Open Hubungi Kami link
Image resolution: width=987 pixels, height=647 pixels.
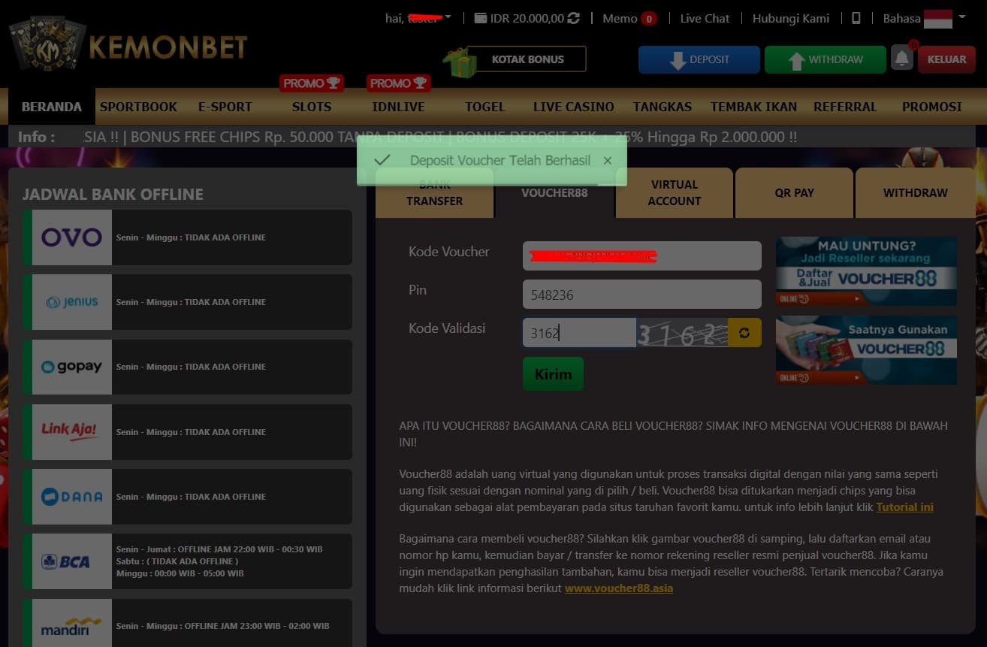click(791, 19)
